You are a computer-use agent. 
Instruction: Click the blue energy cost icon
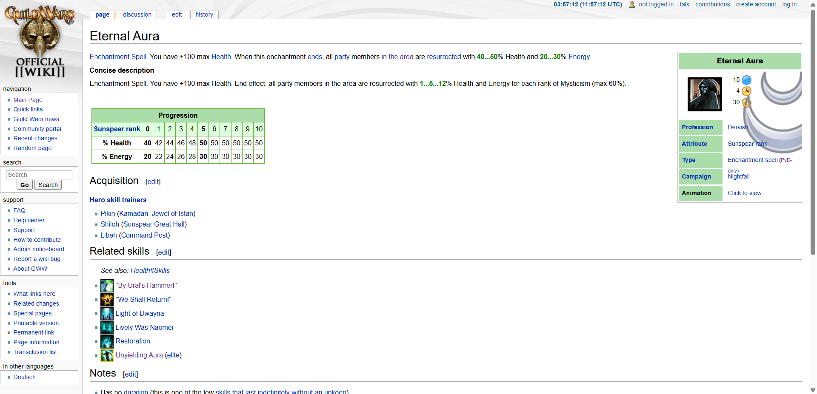pos(746,80)
